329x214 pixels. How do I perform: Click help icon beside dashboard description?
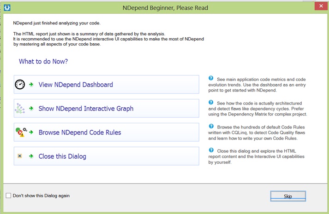(x=211, y=78)
